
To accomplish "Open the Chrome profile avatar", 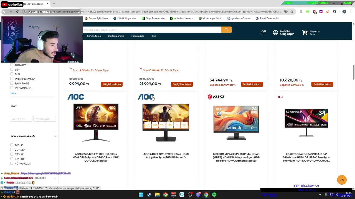I will tap(344, 12).
